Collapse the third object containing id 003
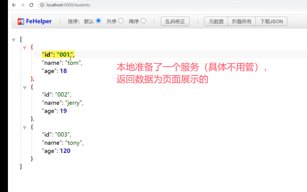The width and height of the screenshot is (307, 192). (x=25, y=128)
